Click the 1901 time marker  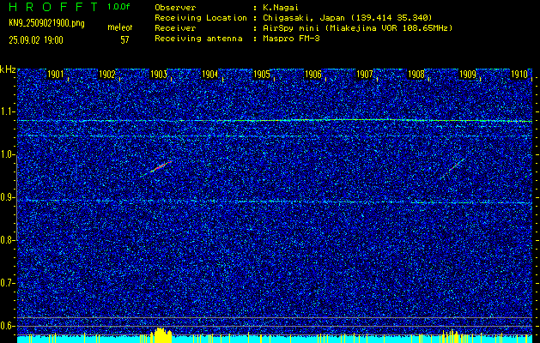point(56,75)
